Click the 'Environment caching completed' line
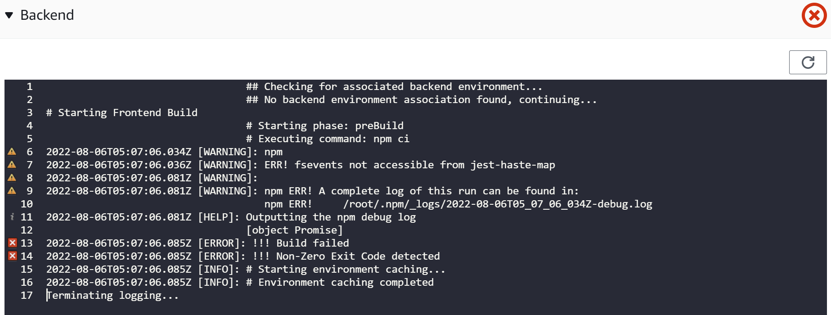 pos(240,282)
